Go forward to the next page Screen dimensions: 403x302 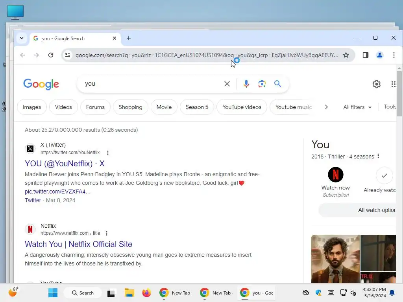point(37,55)
